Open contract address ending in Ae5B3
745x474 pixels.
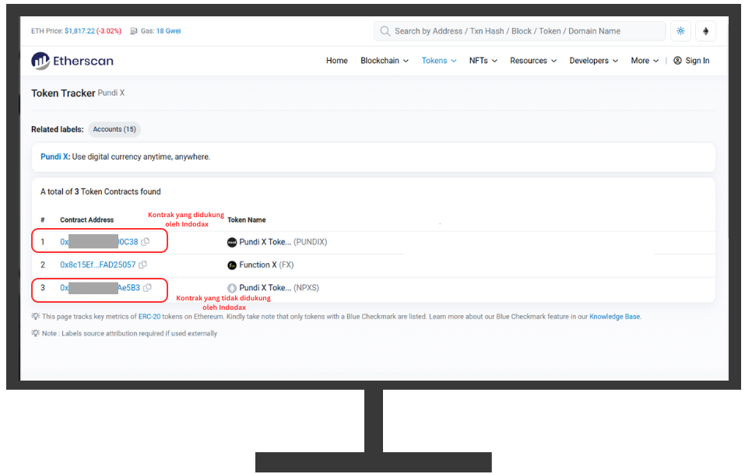point(100,287)
